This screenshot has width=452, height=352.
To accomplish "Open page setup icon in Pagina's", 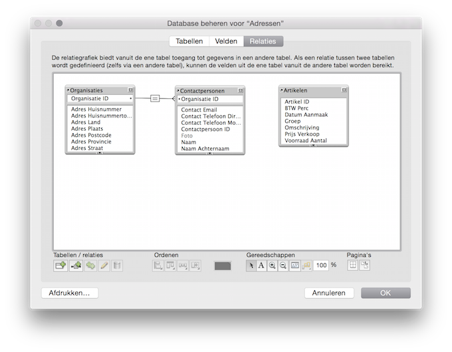I will (x=365, y=265).
